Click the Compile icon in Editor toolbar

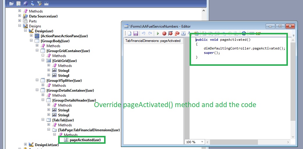click(183, 33)
